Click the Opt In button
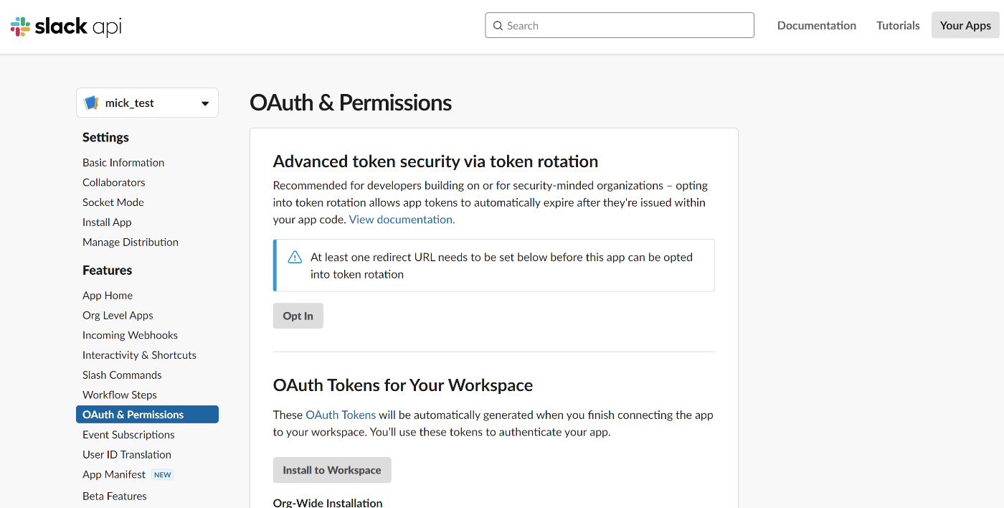The image size is (1004, 508). click(x=298, y=316)
